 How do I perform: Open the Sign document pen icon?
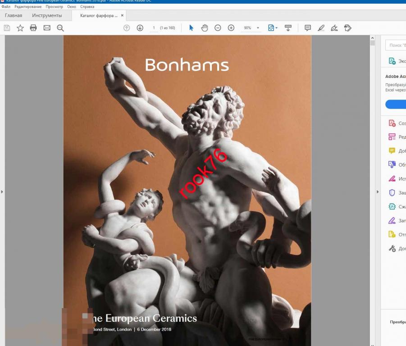coord(334,27)
